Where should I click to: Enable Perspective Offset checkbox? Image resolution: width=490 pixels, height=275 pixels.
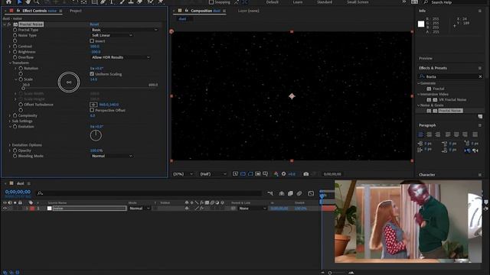pyautogui.click(x=92, y=110)
